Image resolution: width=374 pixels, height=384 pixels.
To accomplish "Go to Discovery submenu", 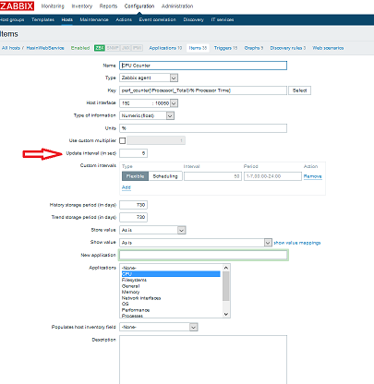I will (193, 19).
